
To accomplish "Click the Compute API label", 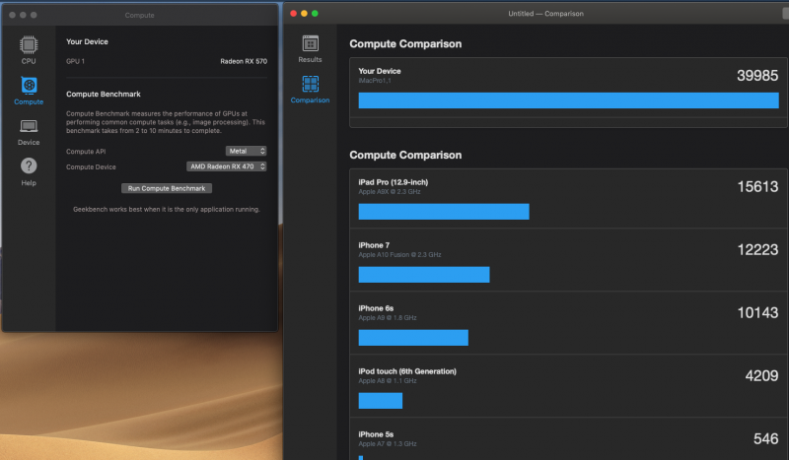I will (x=86, y=152).
